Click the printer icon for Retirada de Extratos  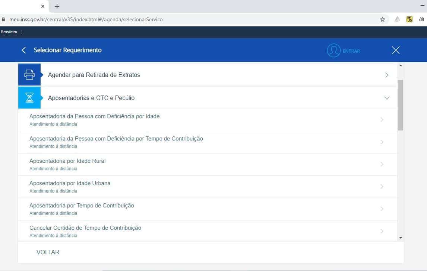pyautogui.click(x=29, y=75)
